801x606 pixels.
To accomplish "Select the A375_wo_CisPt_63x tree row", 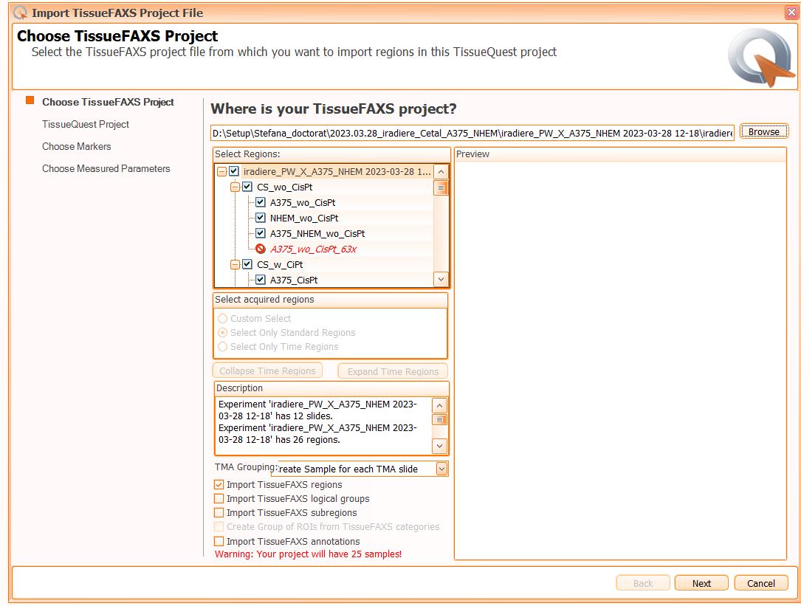I will pos(313,249).
